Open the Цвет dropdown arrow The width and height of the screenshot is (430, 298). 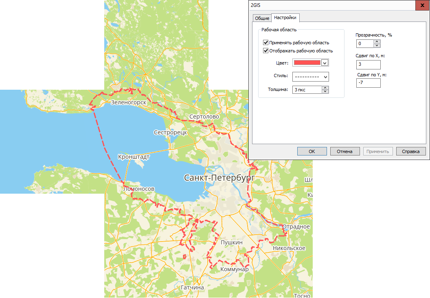pos(325,63)
